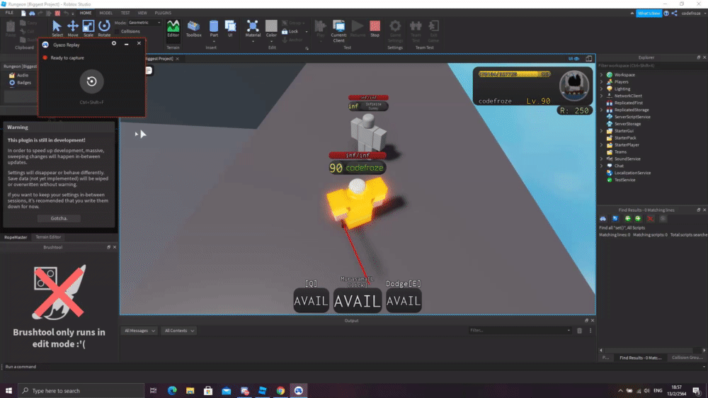The width and height of the screenshot is (708, 398).
Task: Open Chrome from taskbar
Action: [280, 391]
